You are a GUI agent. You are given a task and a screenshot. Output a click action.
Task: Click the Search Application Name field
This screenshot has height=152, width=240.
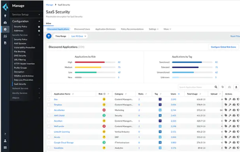tap(196, 87)
